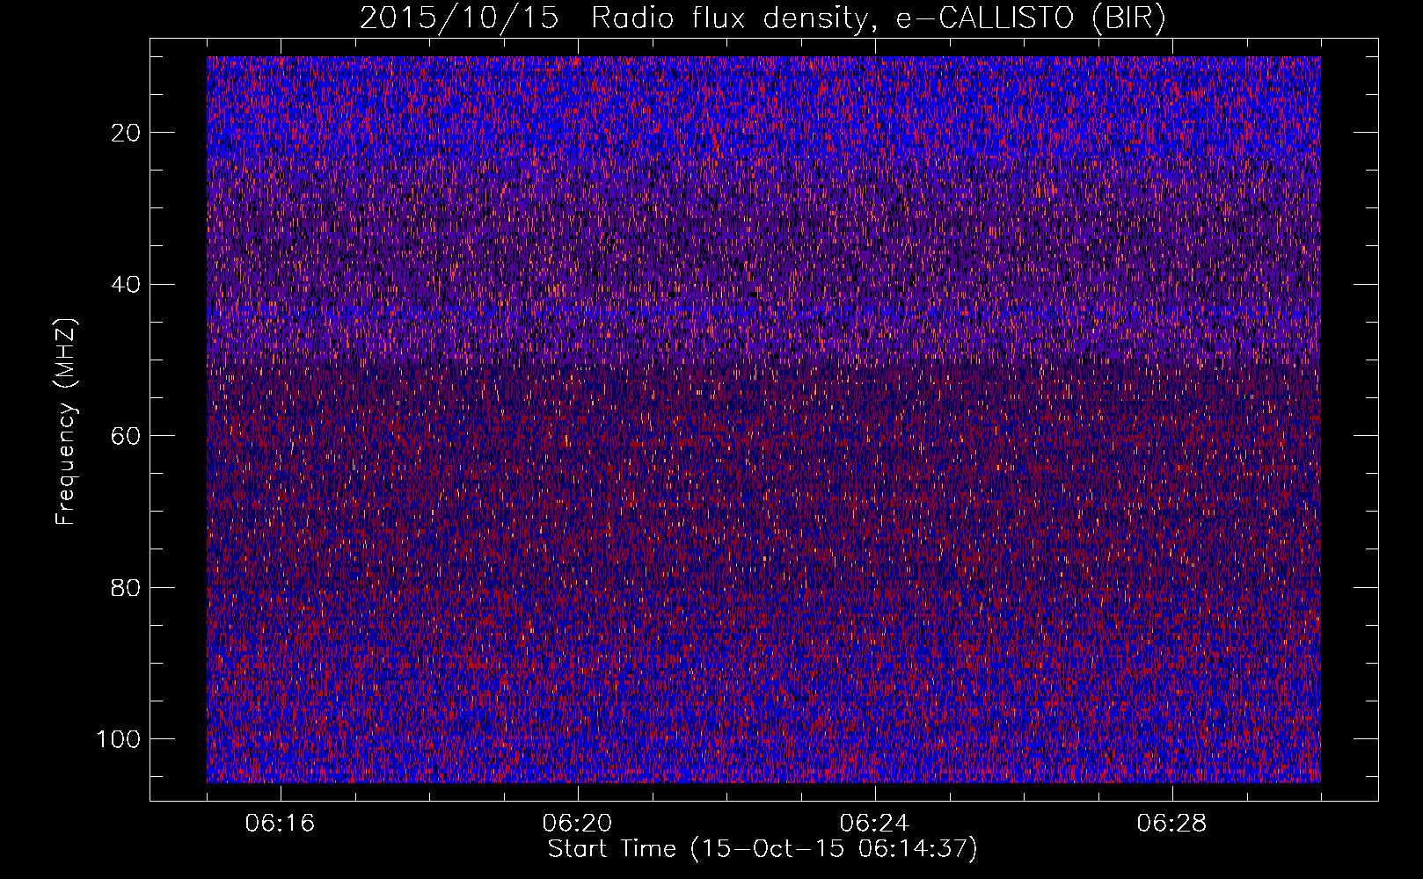This screenshot has height=879, width=1423.
Task: Click the 06:20 time tick label
Action: [x=578, y=824]
